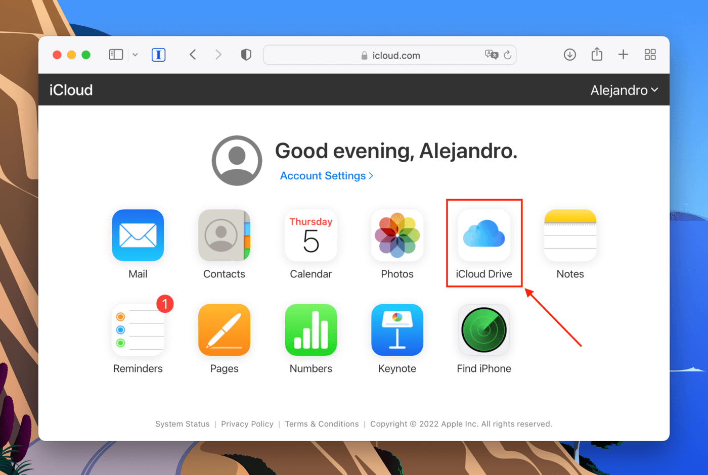This screenshot has width=708, height=475.
Task: Click the address bar lock icon
Action: [x=364, y=56]
